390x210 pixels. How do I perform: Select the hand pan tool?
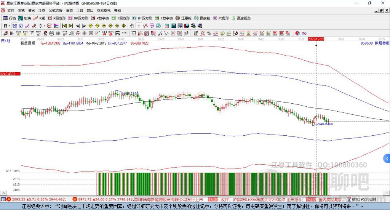click(x=132, y=26)
